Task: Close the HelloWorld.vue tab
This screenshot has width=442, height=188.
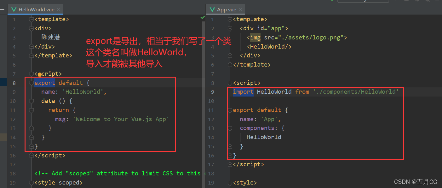Action: coord(59,9)
